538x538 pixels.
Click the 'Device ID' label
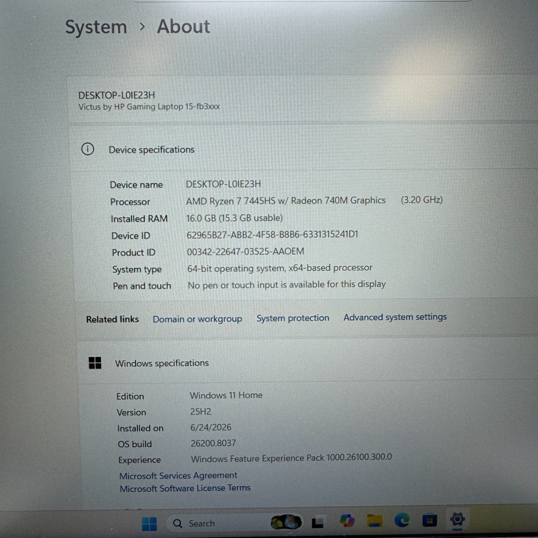(131, 236)
